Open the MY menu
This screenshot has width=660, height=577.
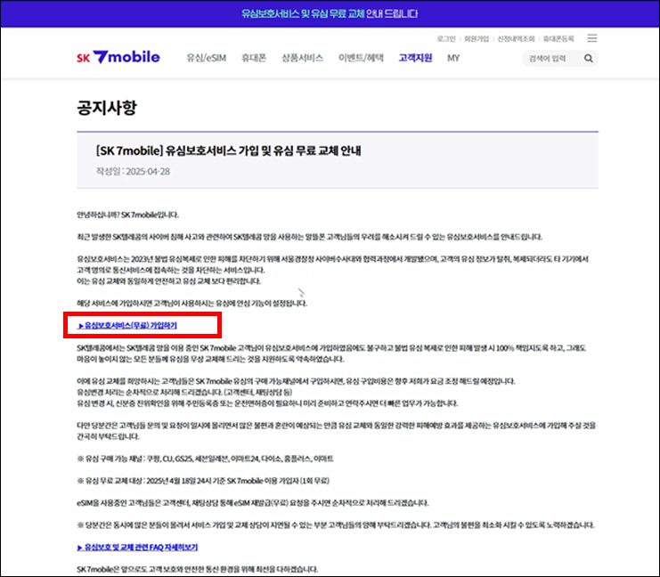[453, 58]
